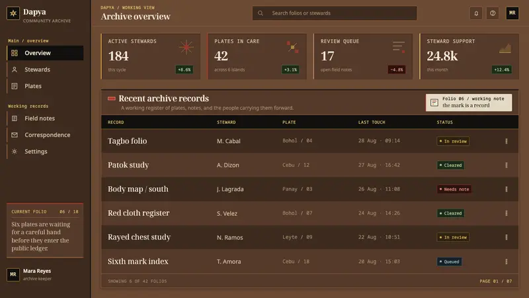529x298 pixels.
Task: Open the notifications bell icon
Action: (476, 13)
